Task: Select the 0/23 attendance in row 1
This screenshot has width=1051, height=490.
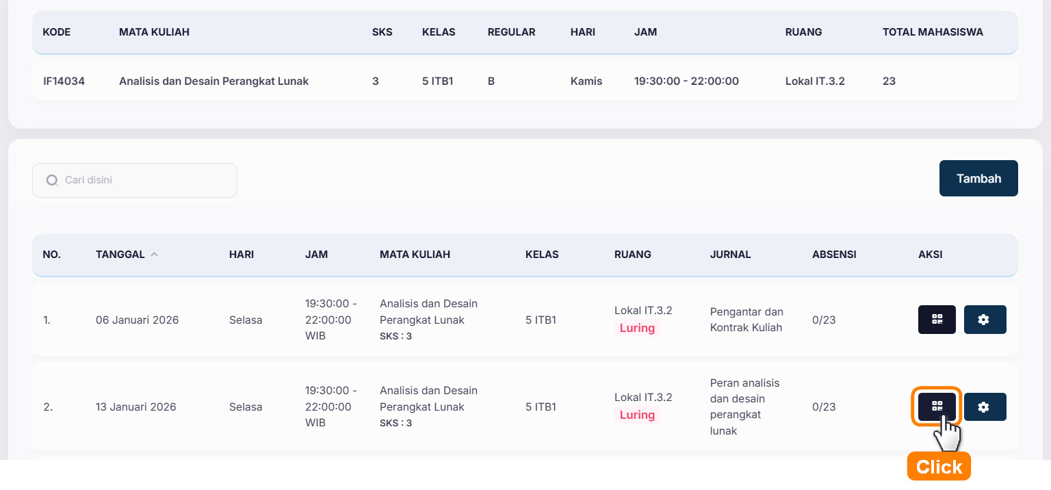Action: coord(824,320)
